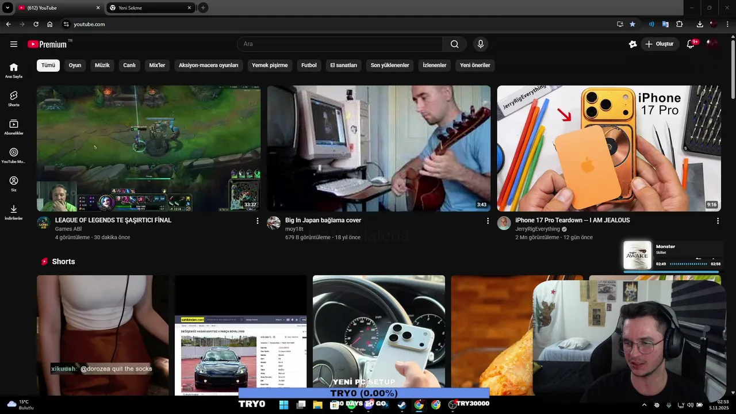Image resolution: width=736 pixels, height=414 pixels.
Task: Open iPhone 17 Pro Teardown video title
Action: 573,220
